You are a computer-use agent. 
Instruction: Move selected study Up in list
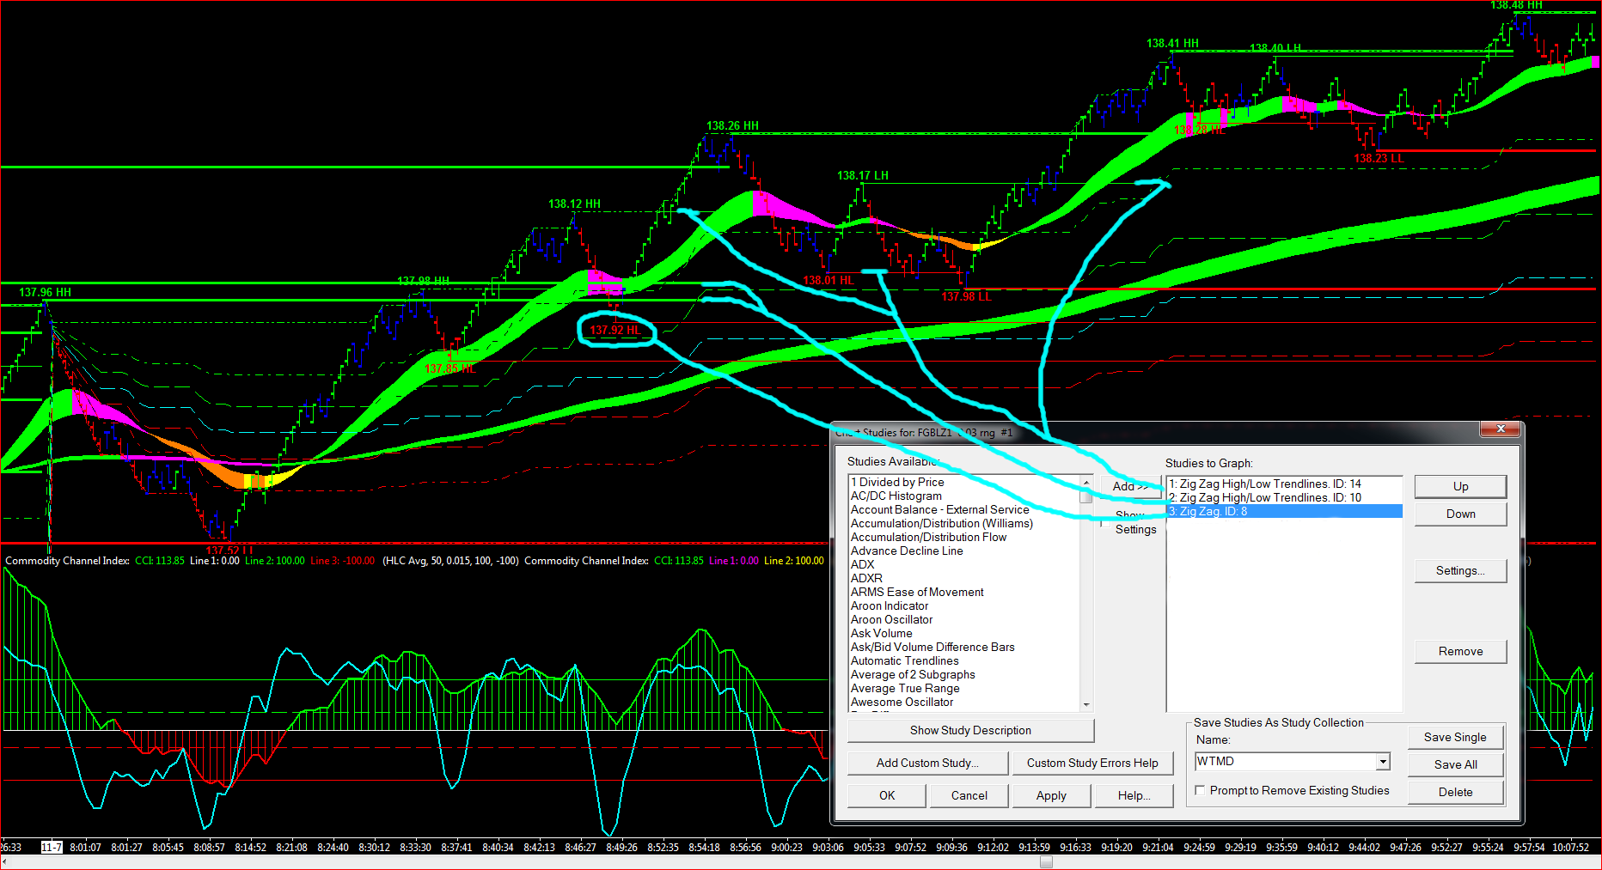[x=1460, y=486]
